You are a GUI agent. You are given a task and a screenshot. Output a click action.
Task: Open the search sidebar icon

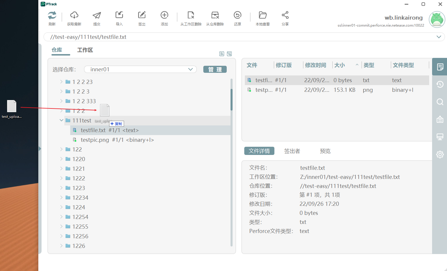440,102
